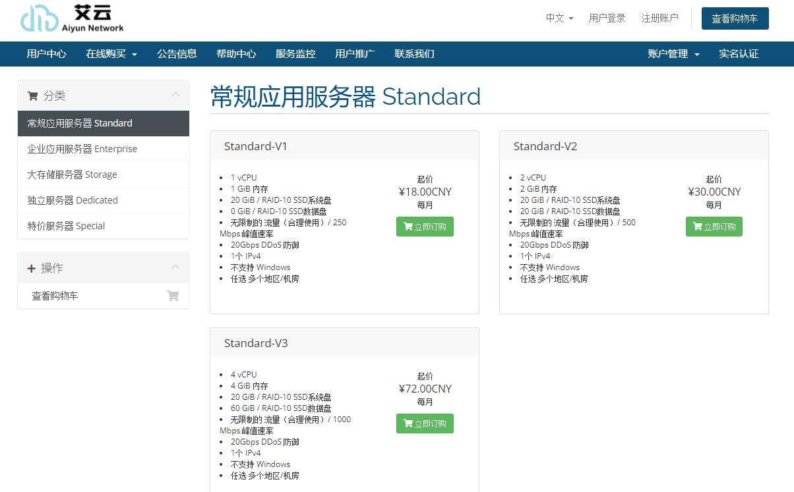Image resolution: width=794 pixels, height=492 pixels.
Task: Select 常规应用服务器 Standard category
Action: 104,123
